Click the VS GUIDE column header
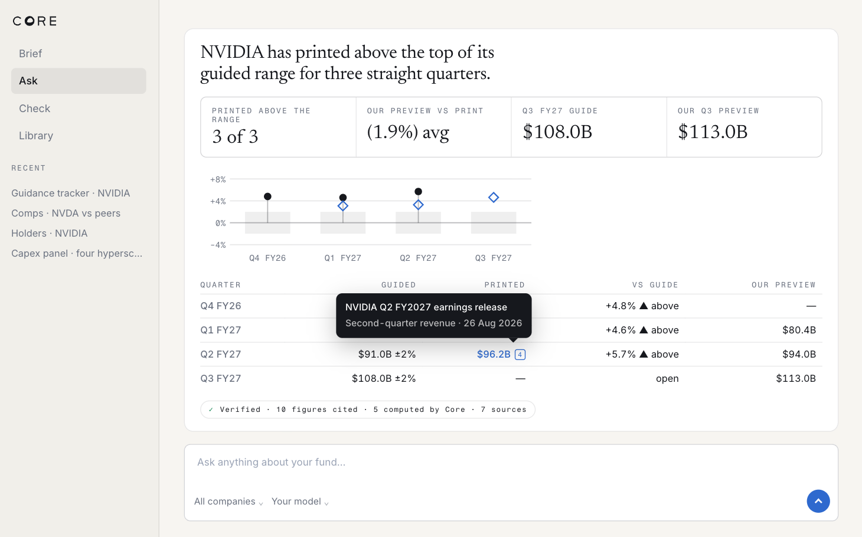This screenshot has width=862, height=537. click(655, 285)
